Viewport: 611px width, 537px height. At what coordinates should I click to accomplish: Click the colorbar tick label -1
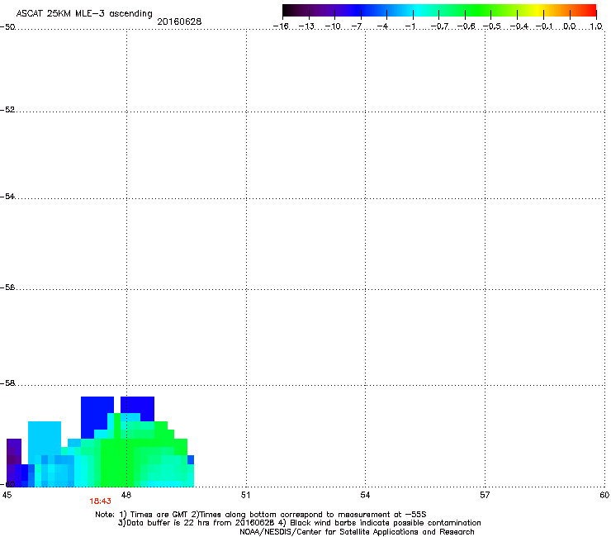click(410, 26)
